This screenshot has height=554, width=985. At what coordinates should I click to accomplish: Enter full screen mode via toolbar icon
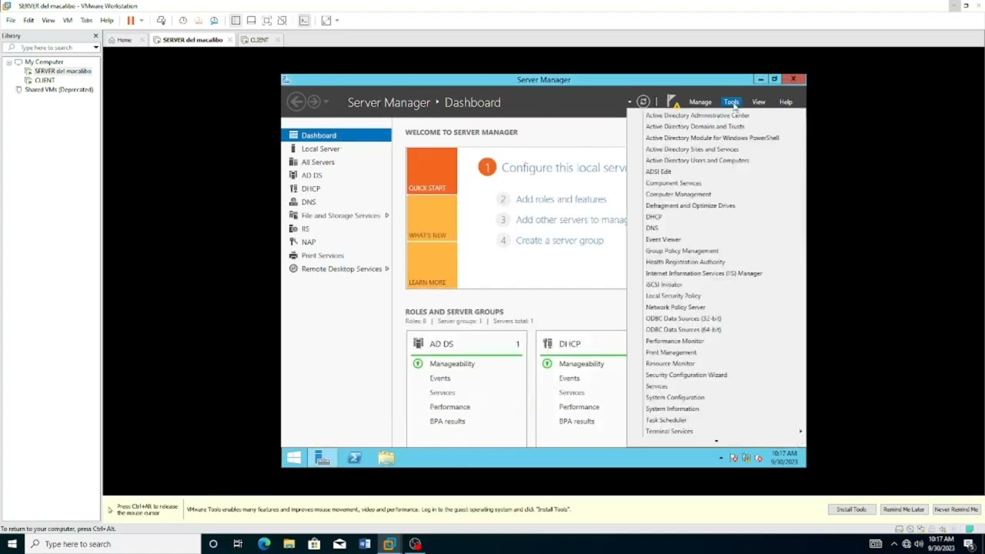coord(266,20)
